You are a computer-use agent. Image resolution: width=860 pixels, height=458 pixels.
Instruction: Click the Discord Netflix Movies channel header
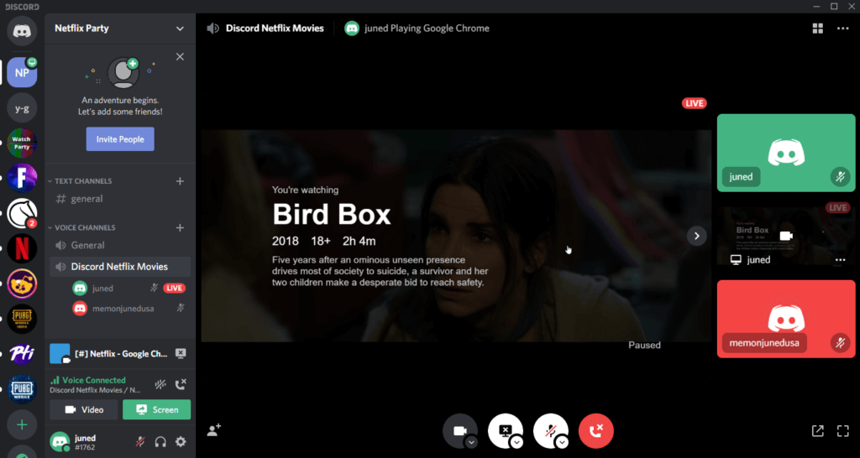point(275,29)
